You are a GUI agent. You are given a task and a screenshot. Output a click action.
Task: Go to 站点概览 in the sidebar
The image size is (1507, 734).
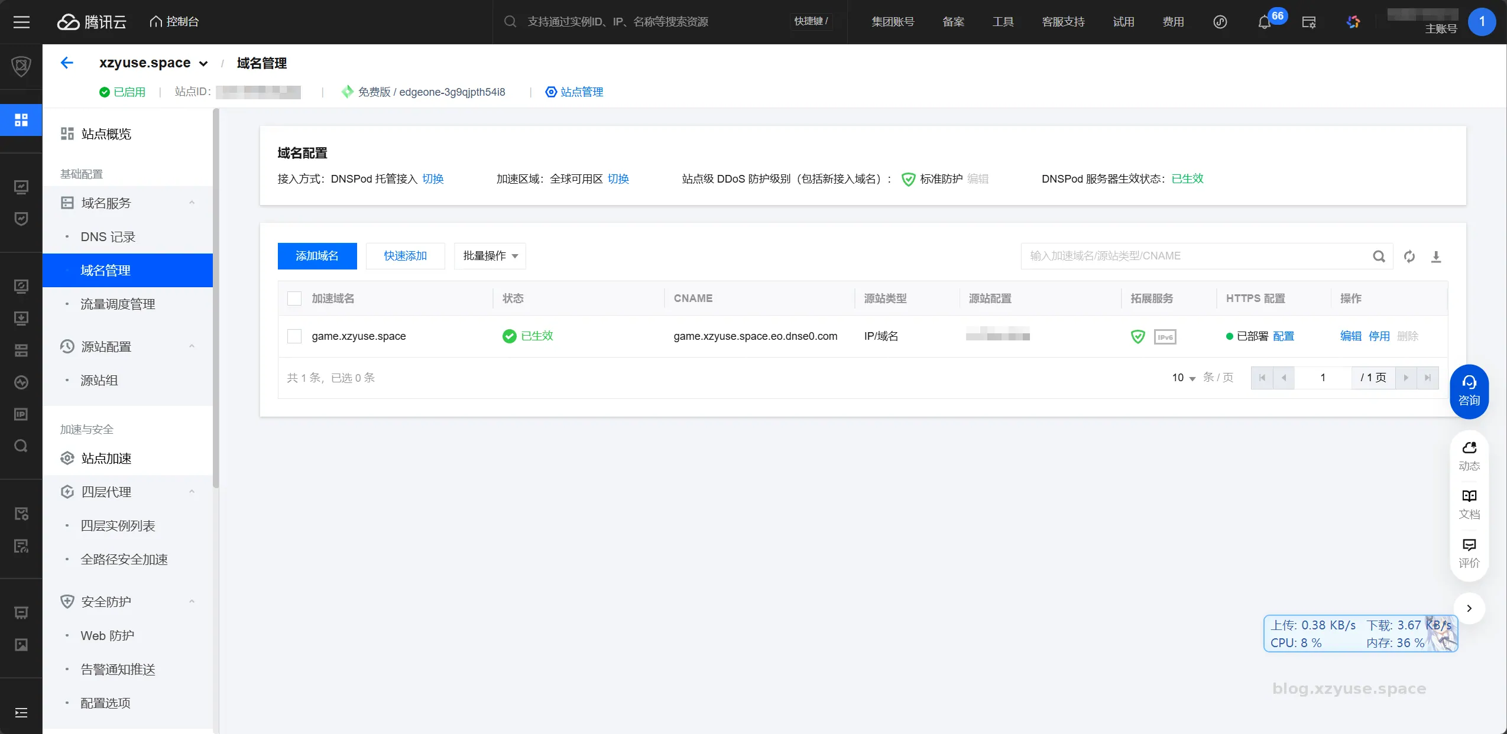click(x=106, y=134)
